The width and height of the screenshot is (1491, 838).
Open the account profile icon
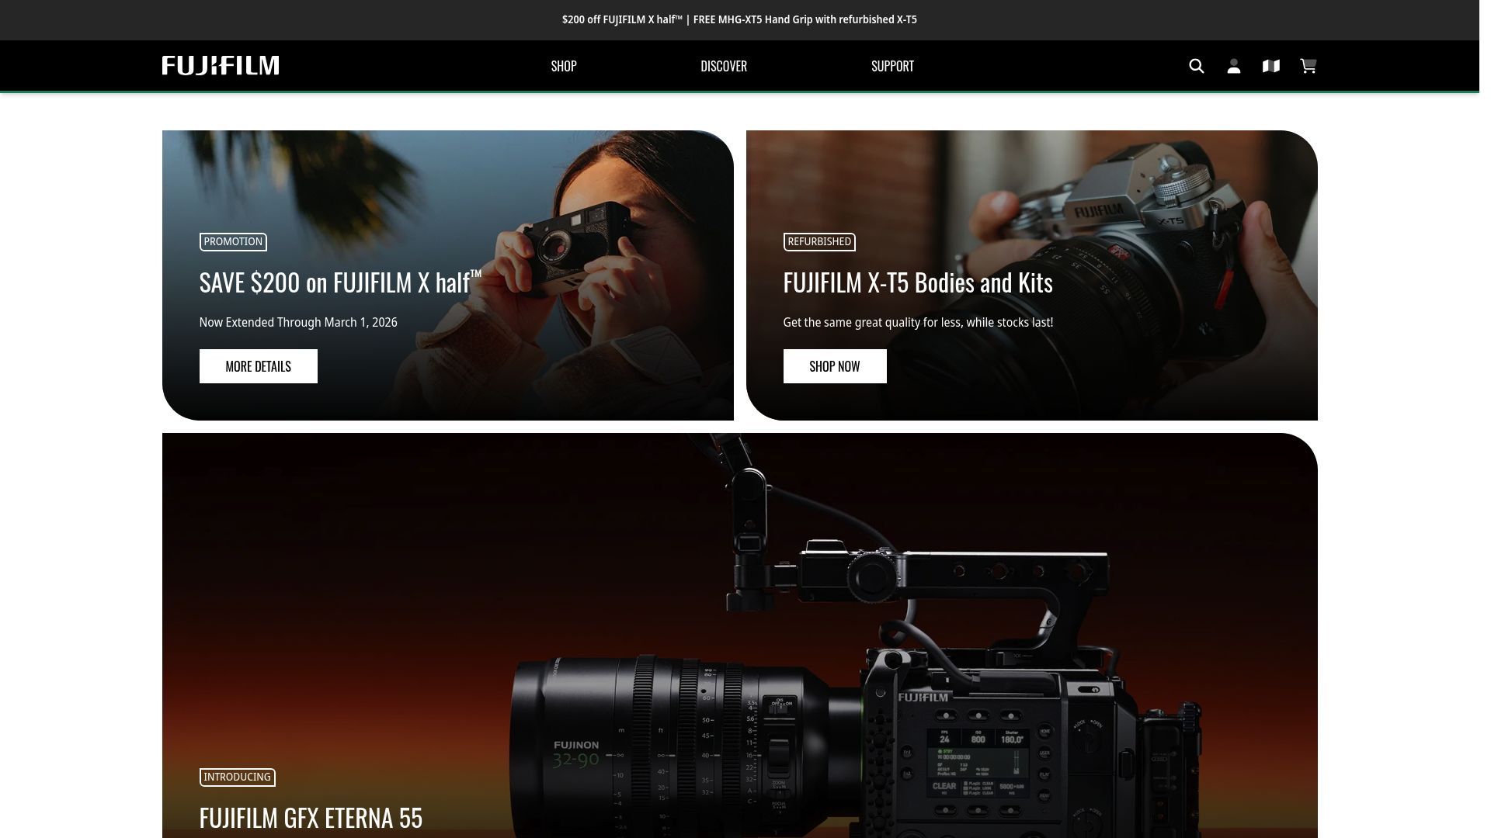point(1234,66)
